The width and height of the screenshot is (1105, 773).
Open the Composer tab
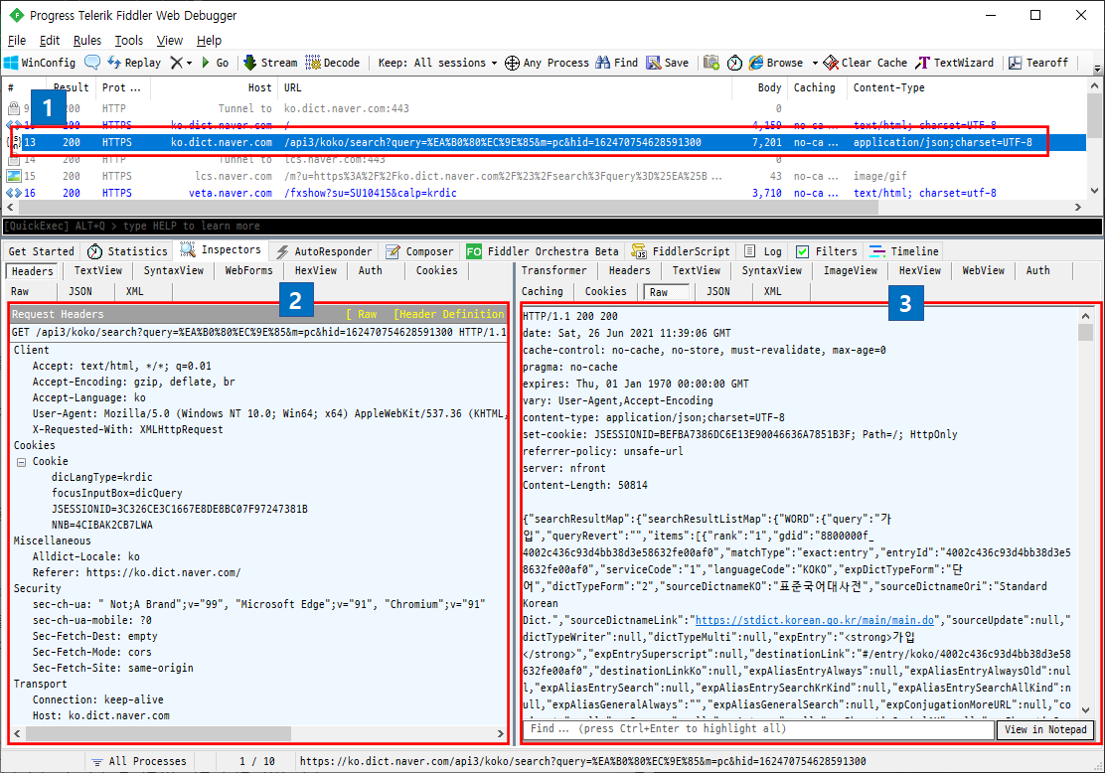pyautogui.click(x=420, y=251)
